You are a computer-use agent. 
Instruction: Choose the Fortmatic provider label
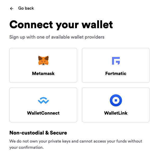116,73
